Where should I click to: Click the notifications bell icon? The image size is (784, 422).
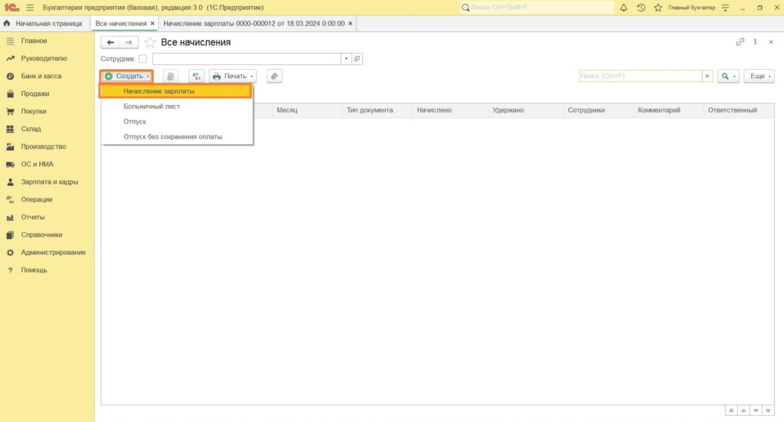pyautogui.click(x=623, y=7)
